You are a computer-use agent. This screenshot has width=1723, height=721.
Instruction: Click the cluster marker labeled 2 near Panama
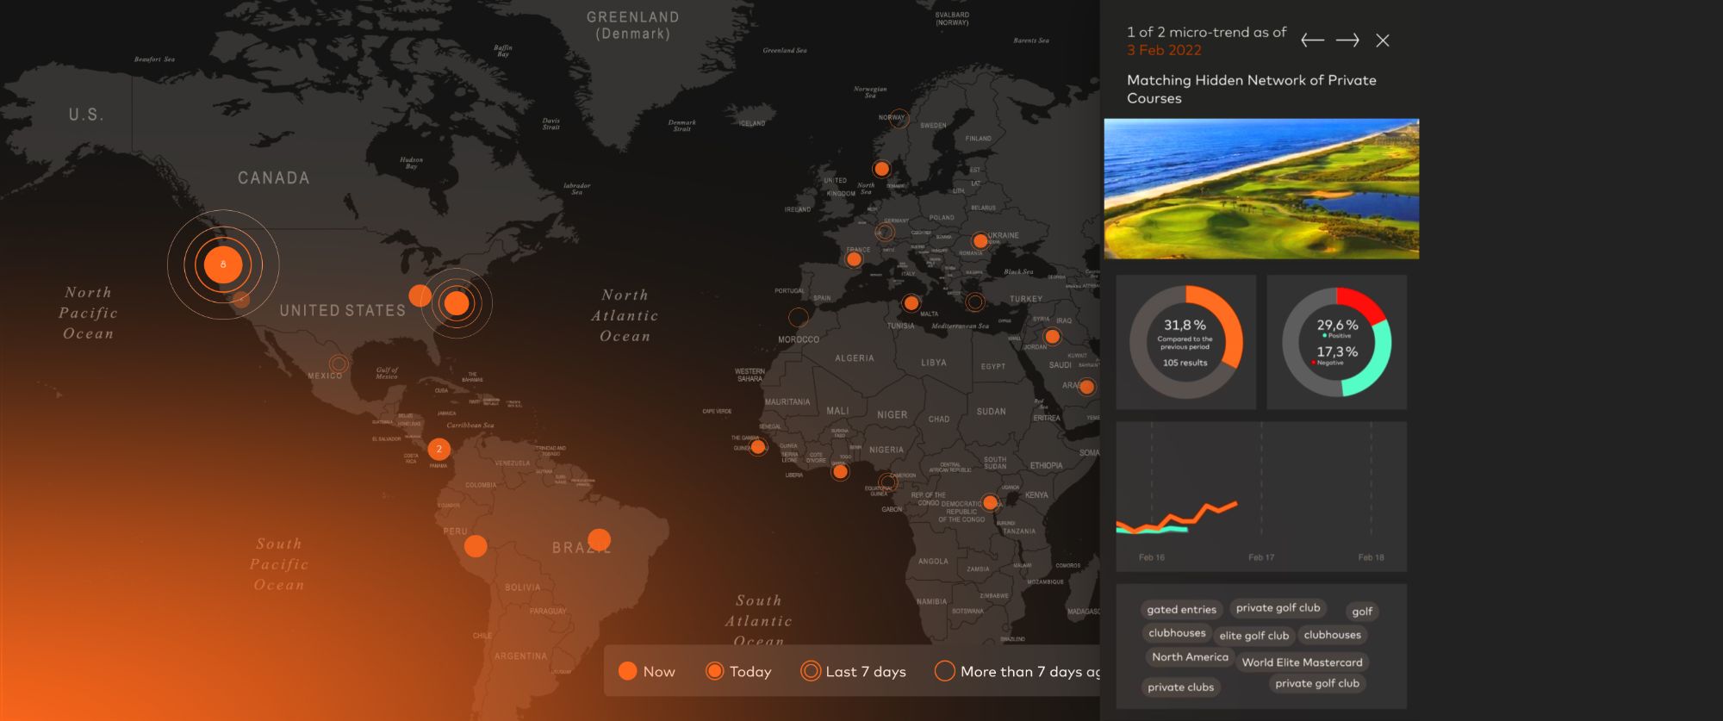tap(439, 449)
